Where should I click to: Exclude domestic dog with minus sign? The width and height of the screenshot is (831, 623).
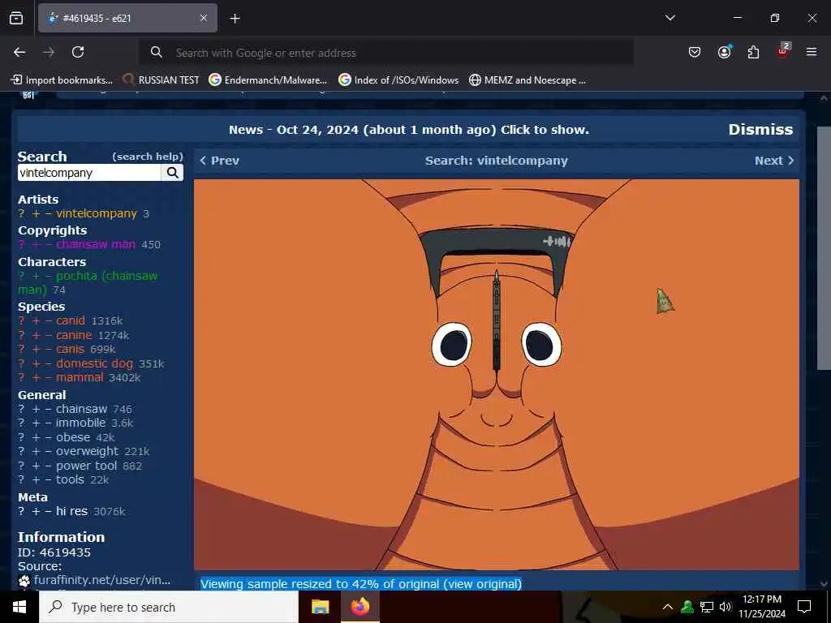coord(48,363)
